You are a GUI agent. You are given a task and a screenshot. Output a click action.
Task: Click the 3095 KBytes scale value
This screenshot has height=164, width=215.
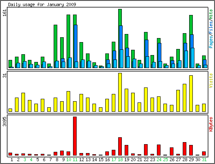(5, 121)
